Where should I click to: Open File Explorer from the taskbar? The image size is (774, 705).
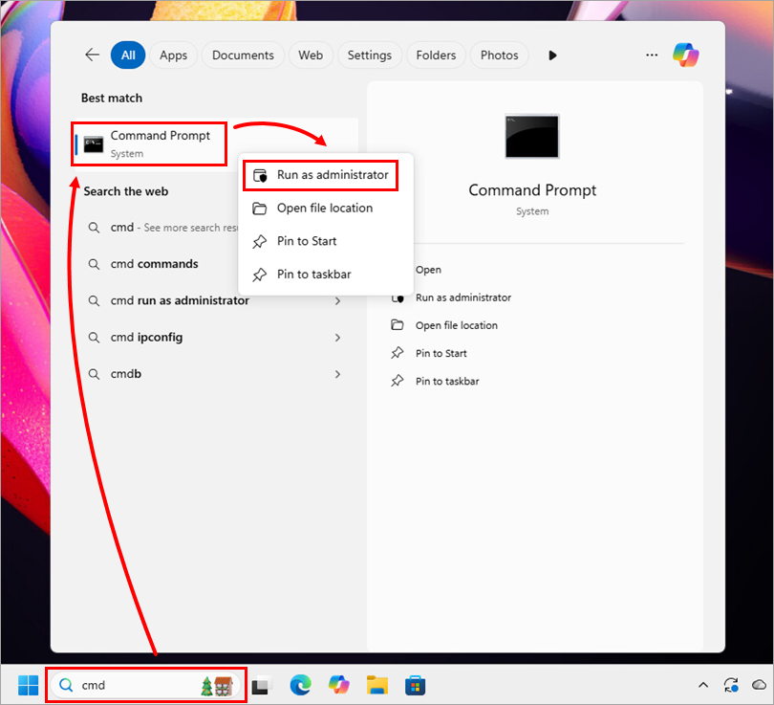point(377,685)
